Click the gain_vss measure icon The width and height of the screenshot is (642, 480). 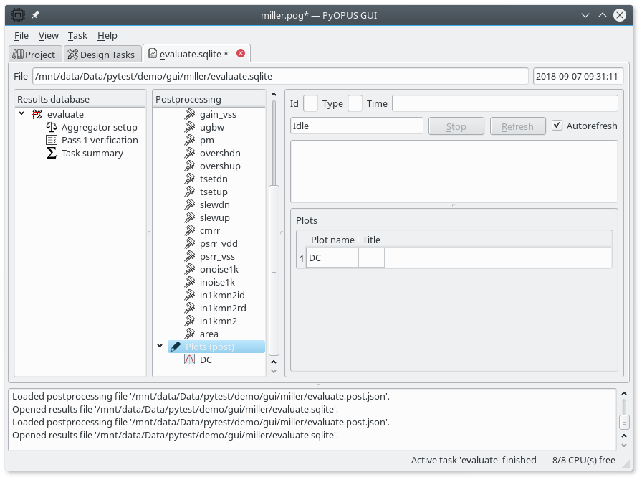tap(189, 114)
